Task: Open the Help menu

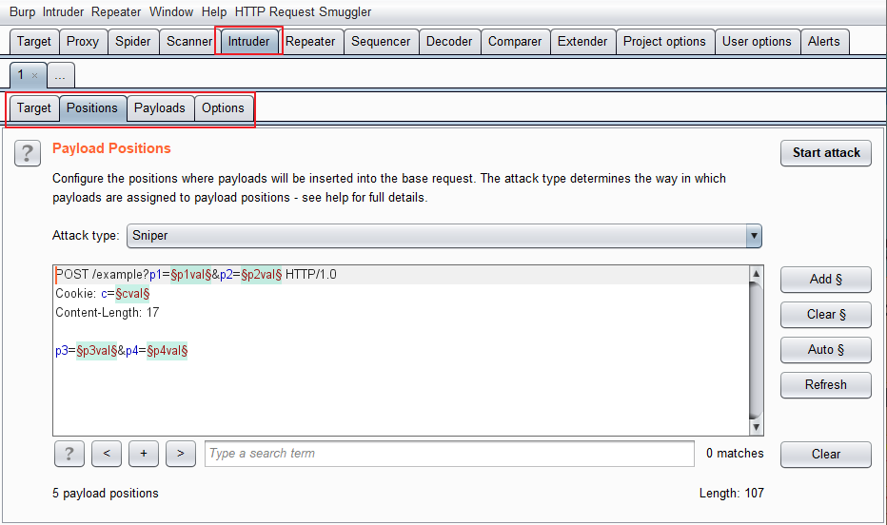Action: pos(214,11)
